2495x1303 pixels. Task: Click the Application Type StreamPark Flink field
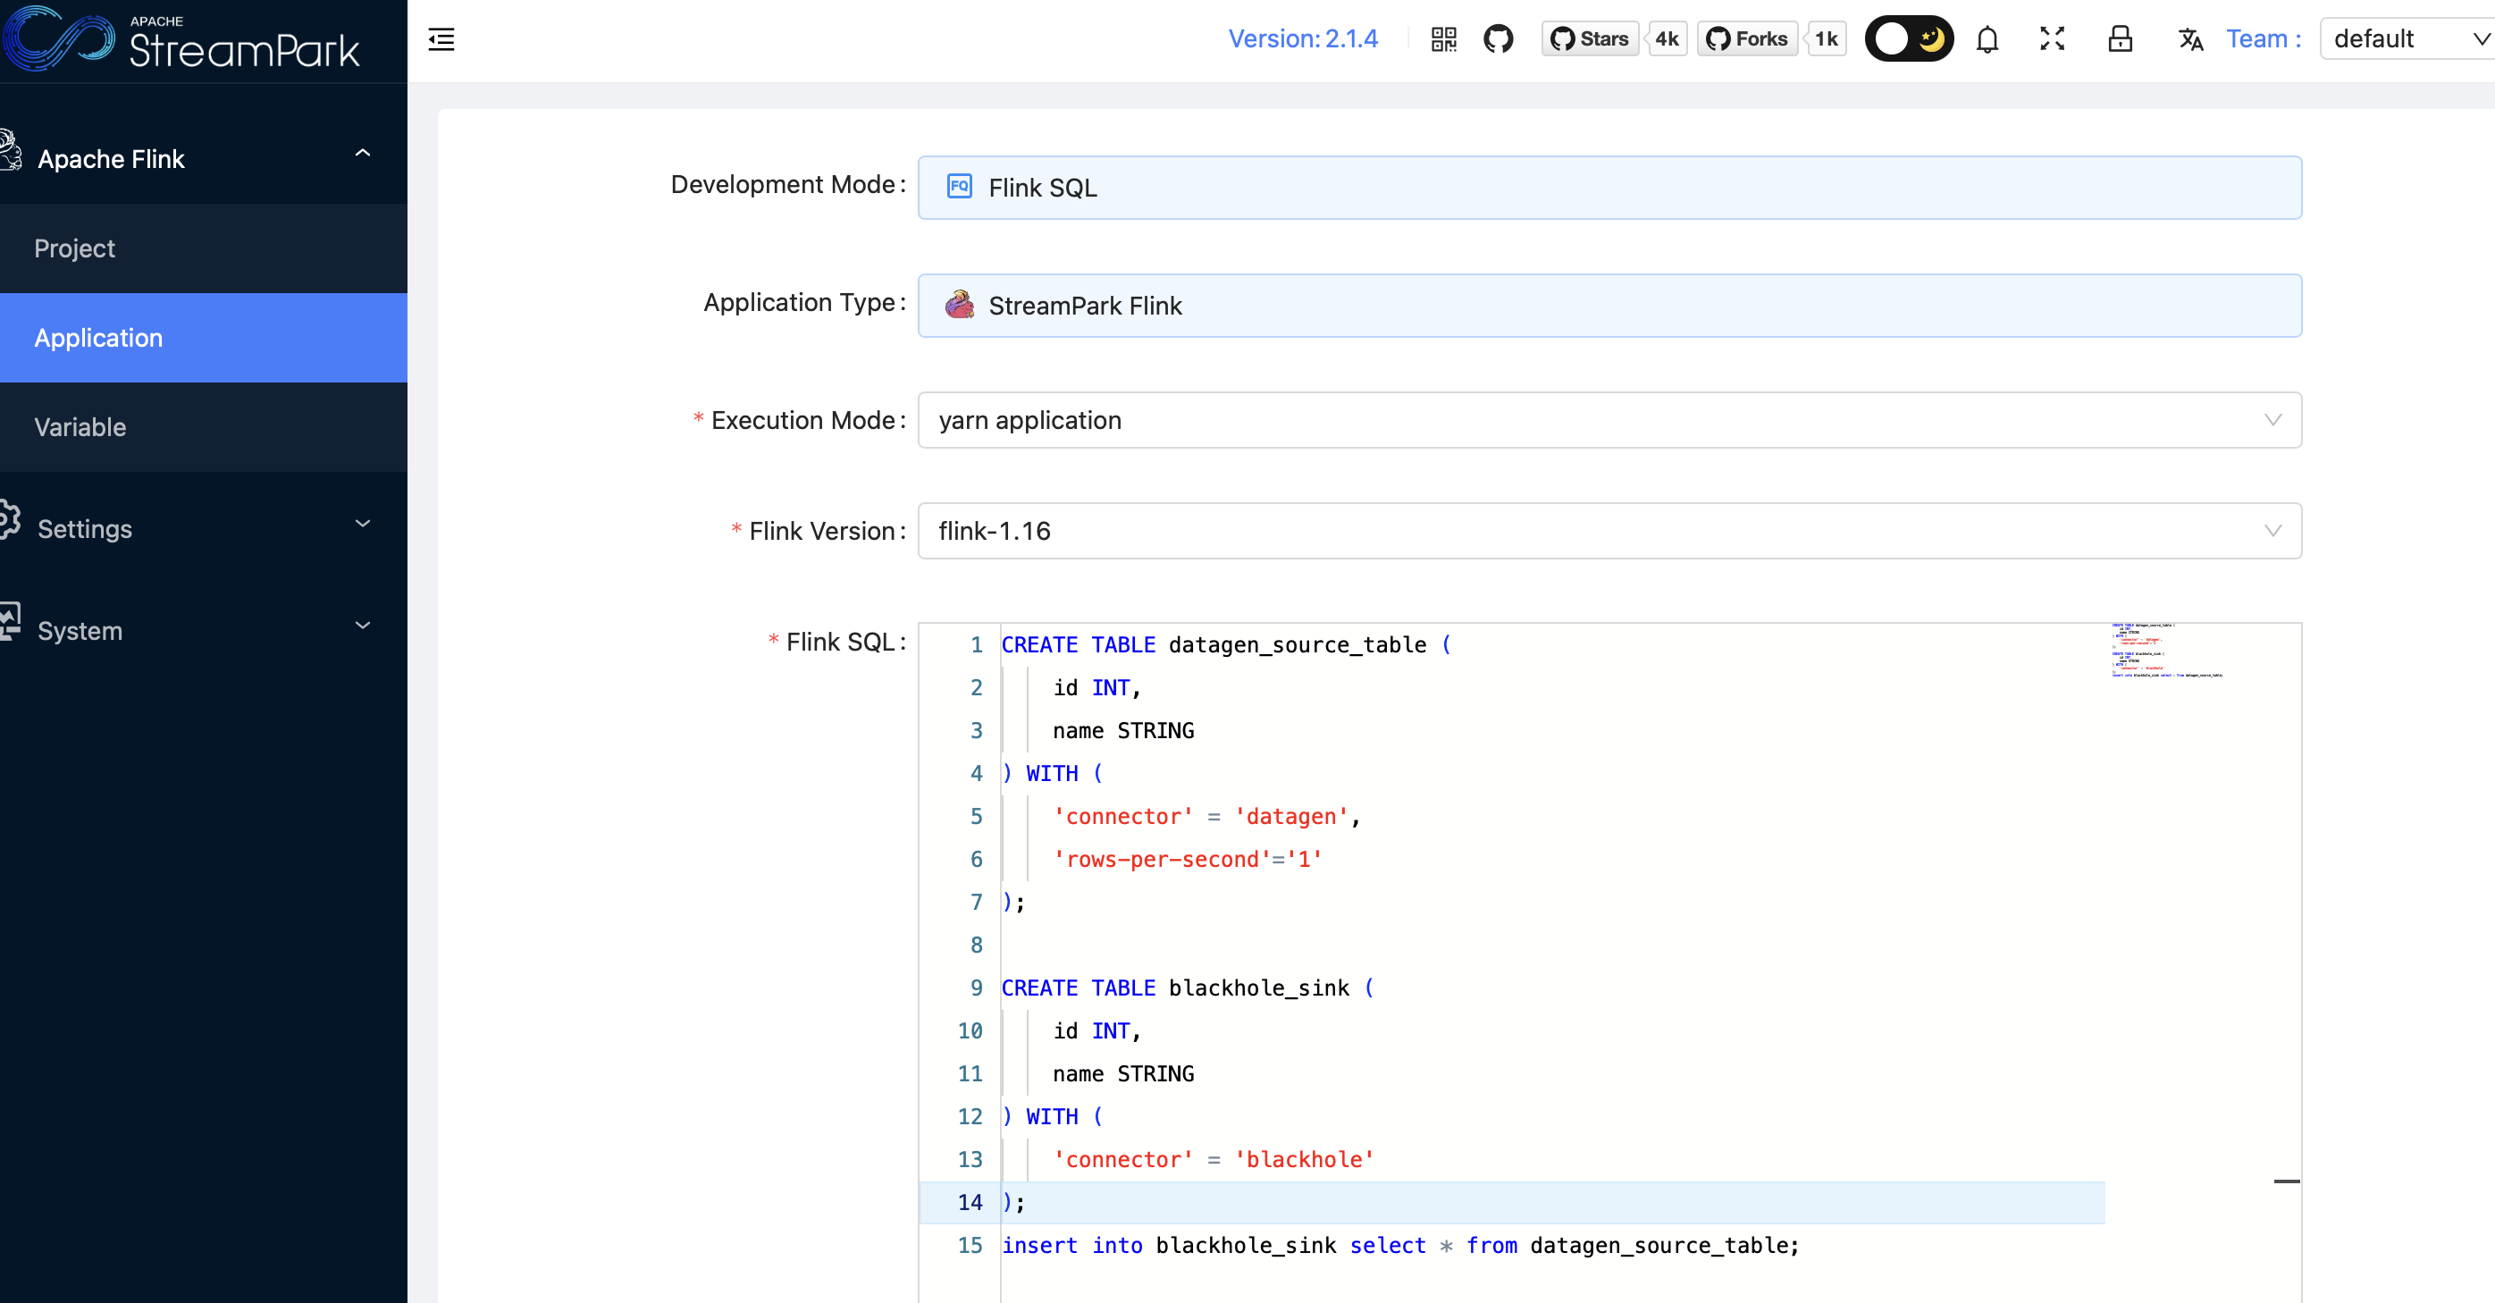(1609, 307)
